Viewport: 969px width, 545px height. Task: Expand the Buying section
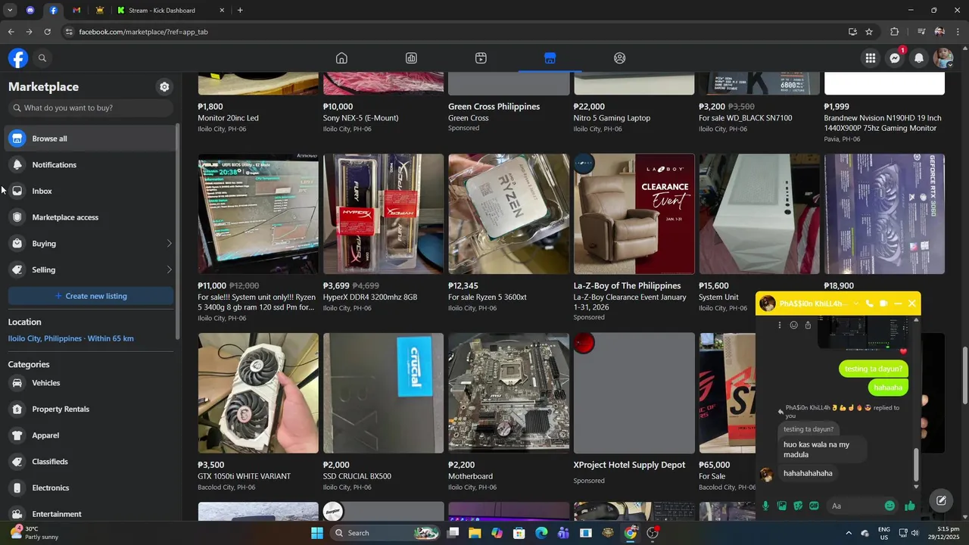(x=91, y=244)
